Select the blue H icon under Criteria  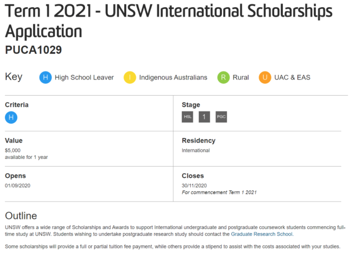(x=11, y=118)
